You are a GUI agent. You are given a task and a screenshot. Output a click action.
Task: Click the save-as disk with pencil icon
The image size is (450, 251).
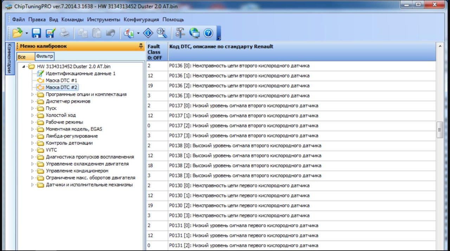pos(51,33)
